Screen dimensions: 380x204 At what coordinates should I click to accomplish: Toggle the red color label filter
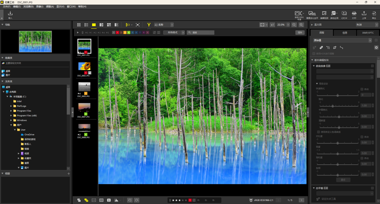117,33
